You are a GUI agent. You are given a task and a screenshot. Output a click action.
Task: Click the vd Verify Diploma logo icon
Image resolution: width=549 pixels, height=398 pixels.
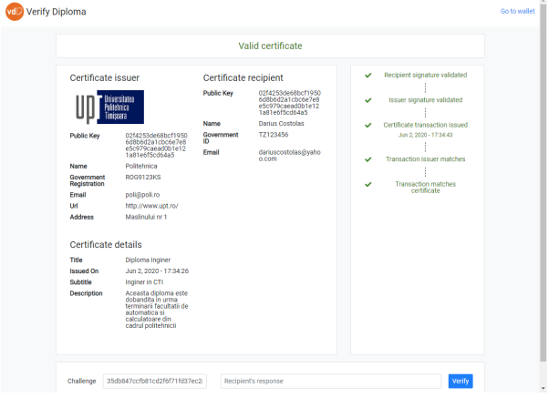tap(15, 12)
